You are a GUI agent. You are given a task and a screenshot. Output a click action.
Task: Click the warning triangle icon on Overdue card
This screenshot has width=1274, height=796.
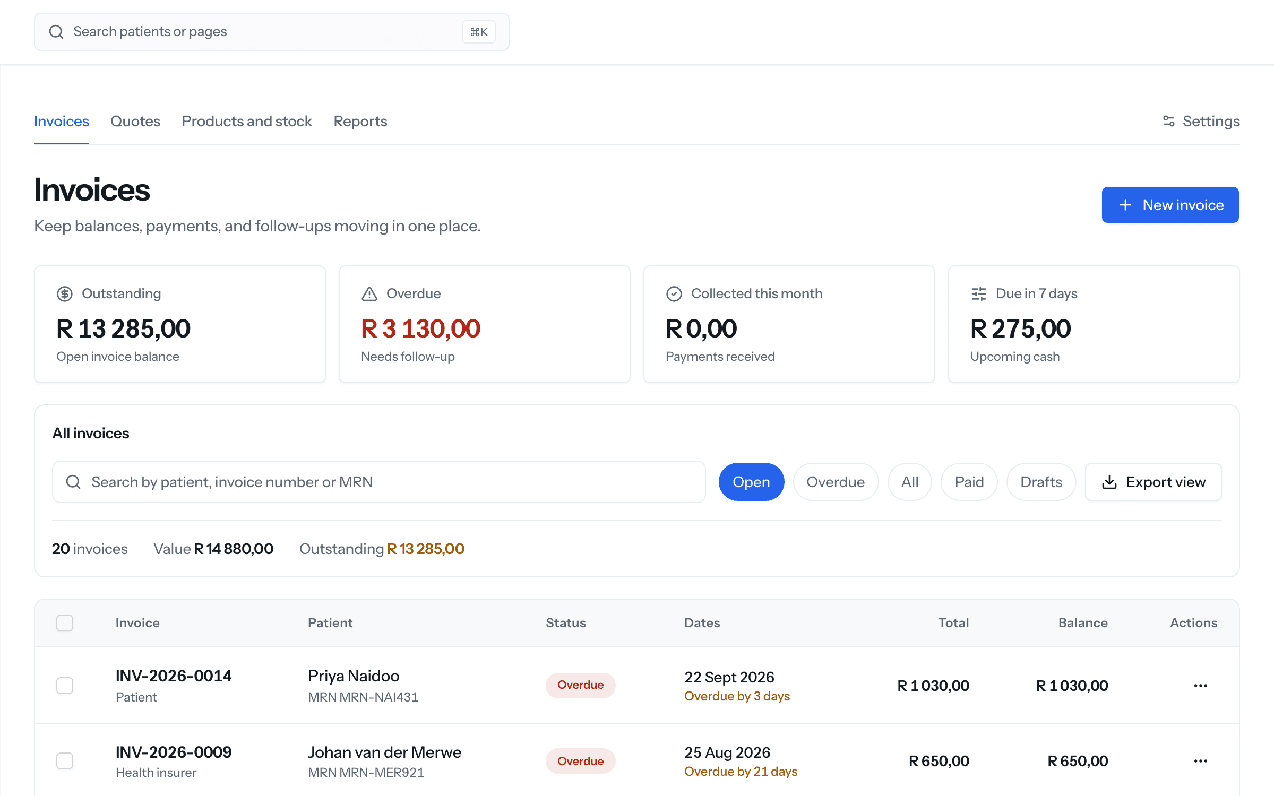369,293
